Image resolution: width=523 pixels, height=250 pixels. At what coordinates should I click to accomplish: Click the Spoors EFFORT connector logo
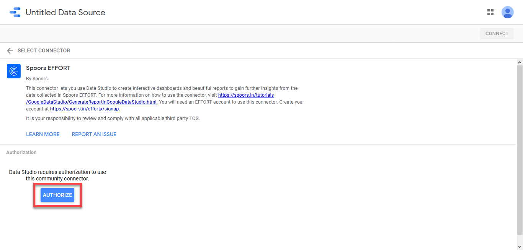pyautogui.click(x=14, y=71)
